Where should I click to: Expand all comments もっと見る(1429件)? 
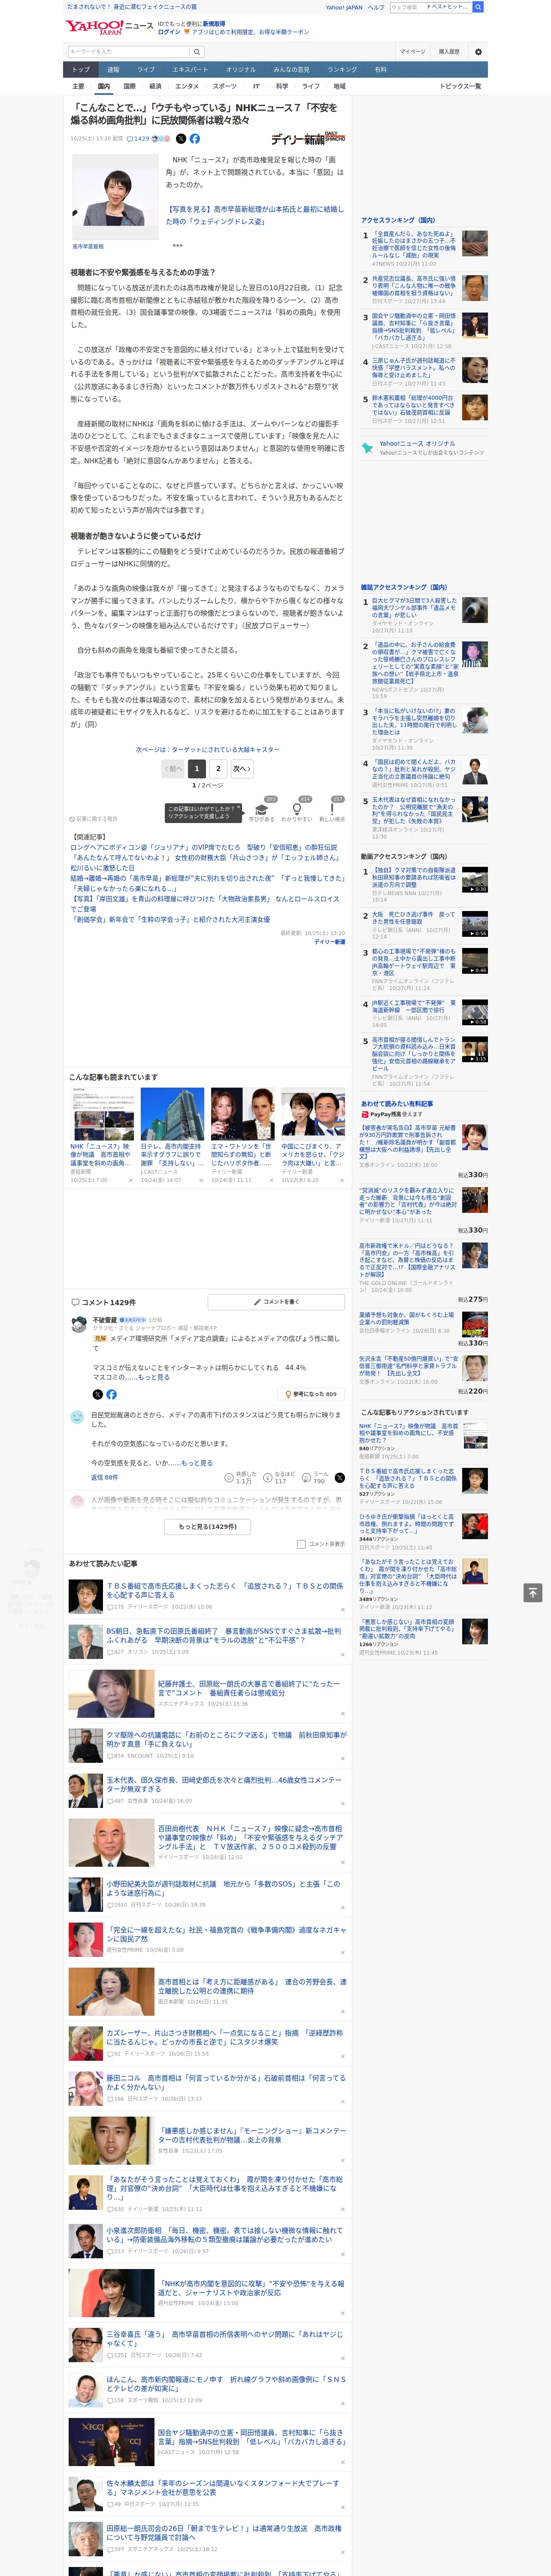click(208, 1527)
